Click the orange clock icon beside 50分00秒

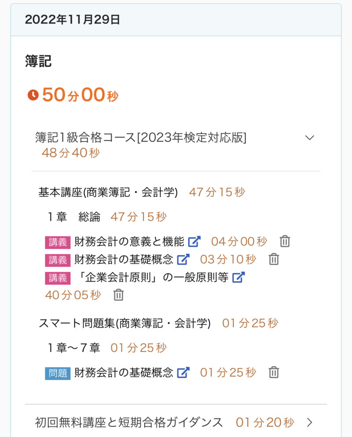point(33,95)
